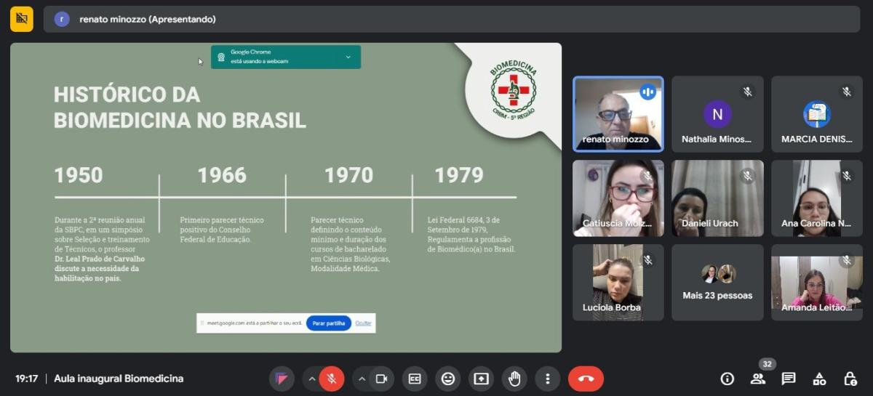
Task: Expand the Google Chrome webcam notification chevron
Action: pyautogui.click(x=348, y=57)
